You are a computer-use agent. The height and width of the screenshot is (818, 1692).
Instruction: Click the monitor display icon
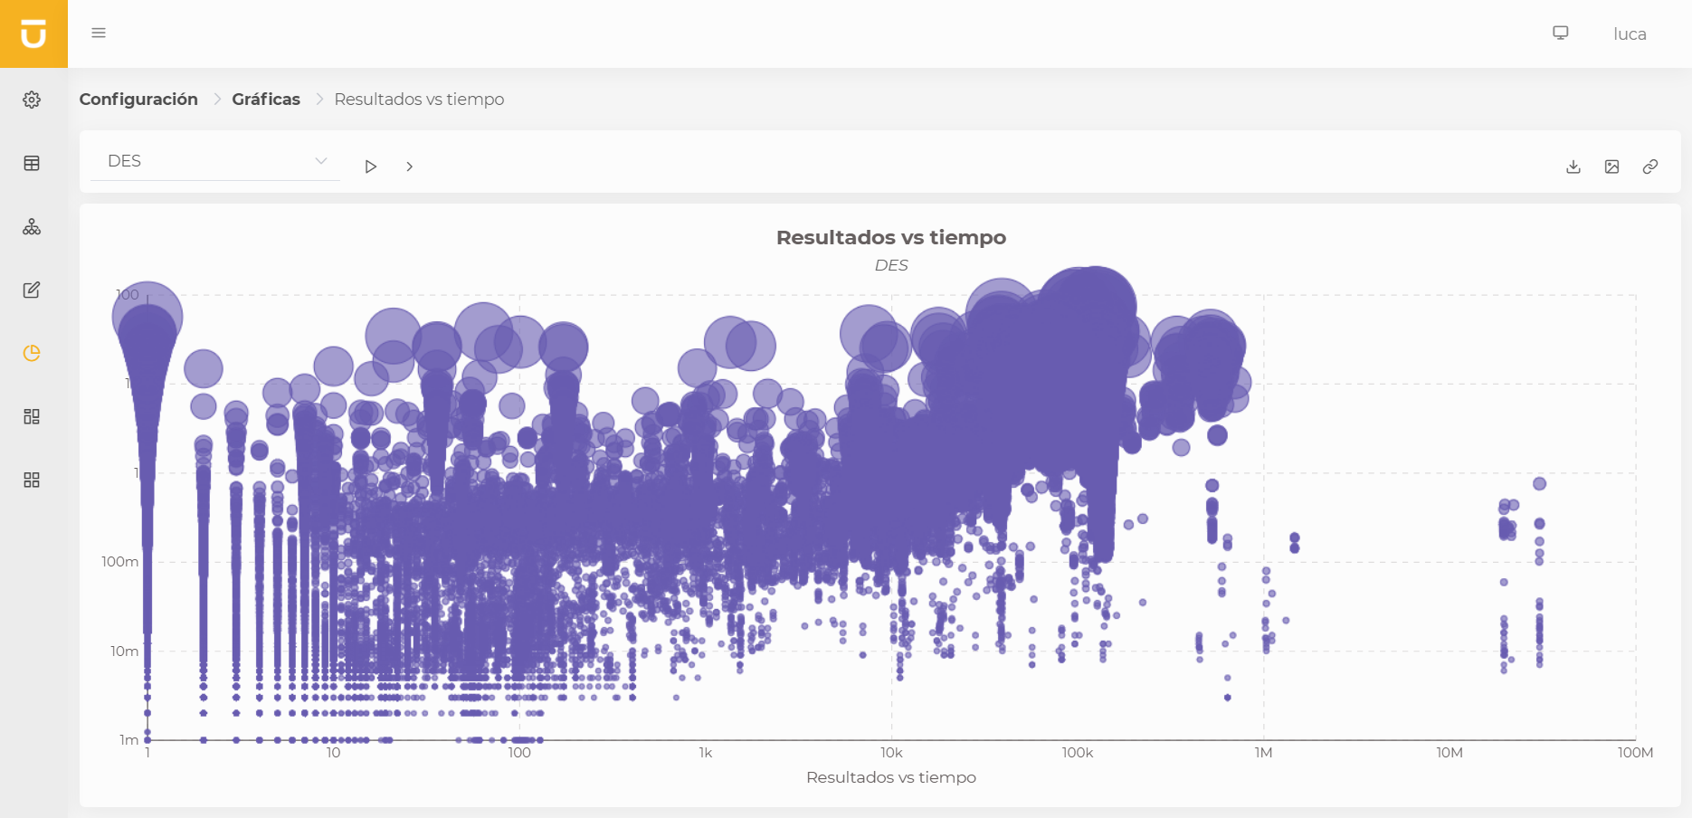click(x=1561, y=33)
